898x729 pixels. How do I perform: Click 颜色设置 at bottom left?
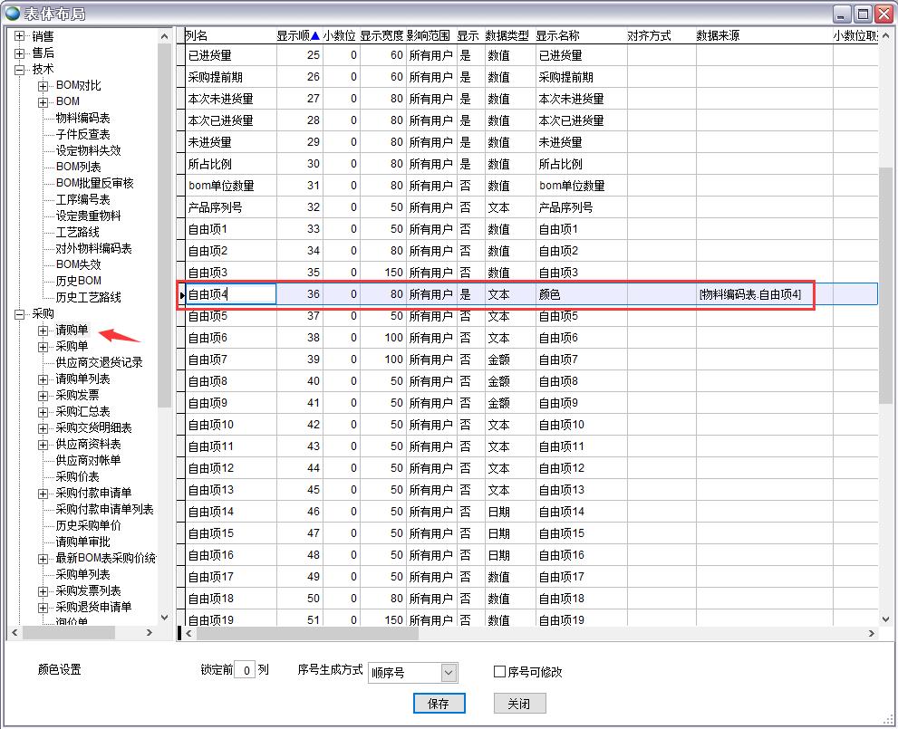(x=59, y=670)
